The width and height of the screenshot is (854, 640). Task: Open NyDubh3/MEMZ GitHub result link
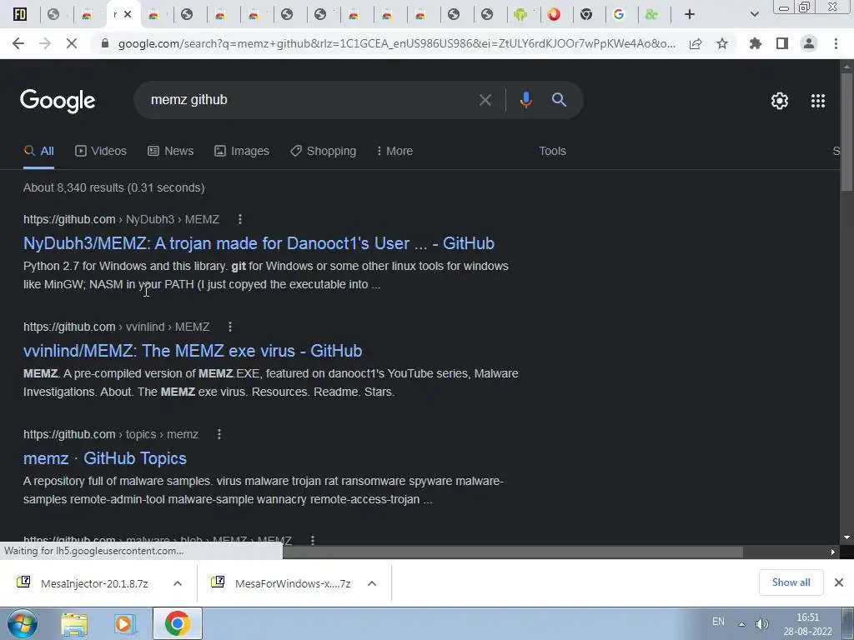(259, 243)
